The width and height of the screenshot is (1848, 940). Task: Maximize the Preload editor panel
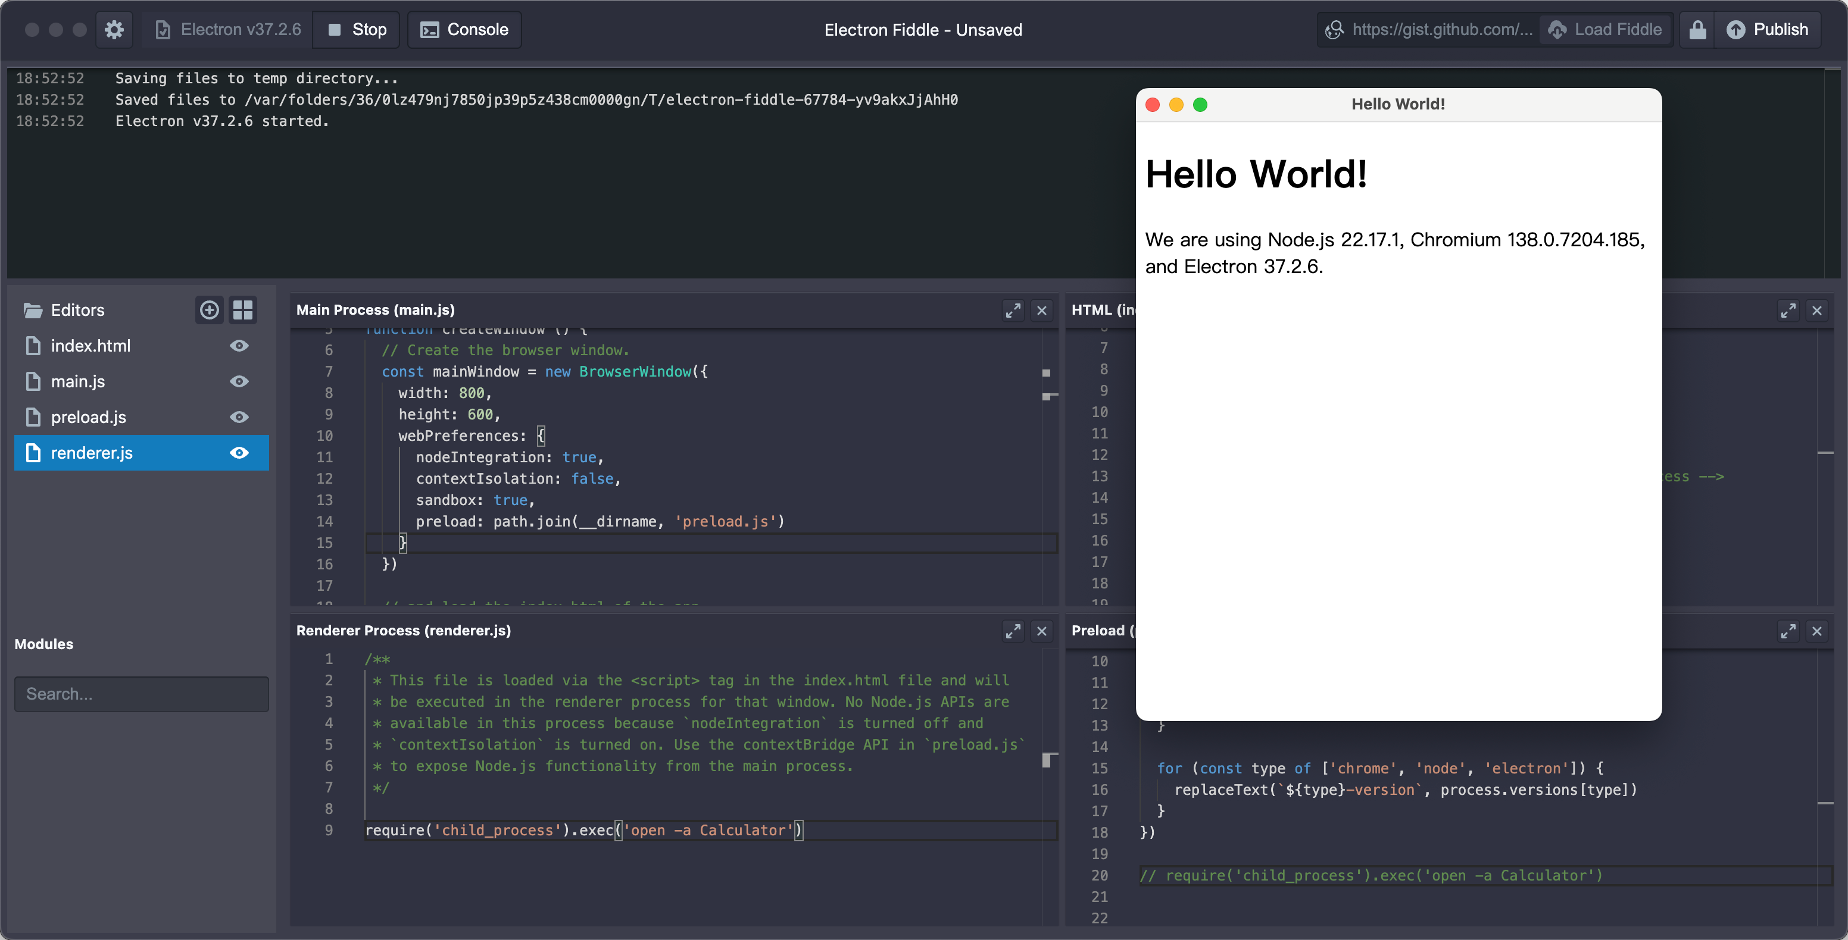[x=1788, y=631]
